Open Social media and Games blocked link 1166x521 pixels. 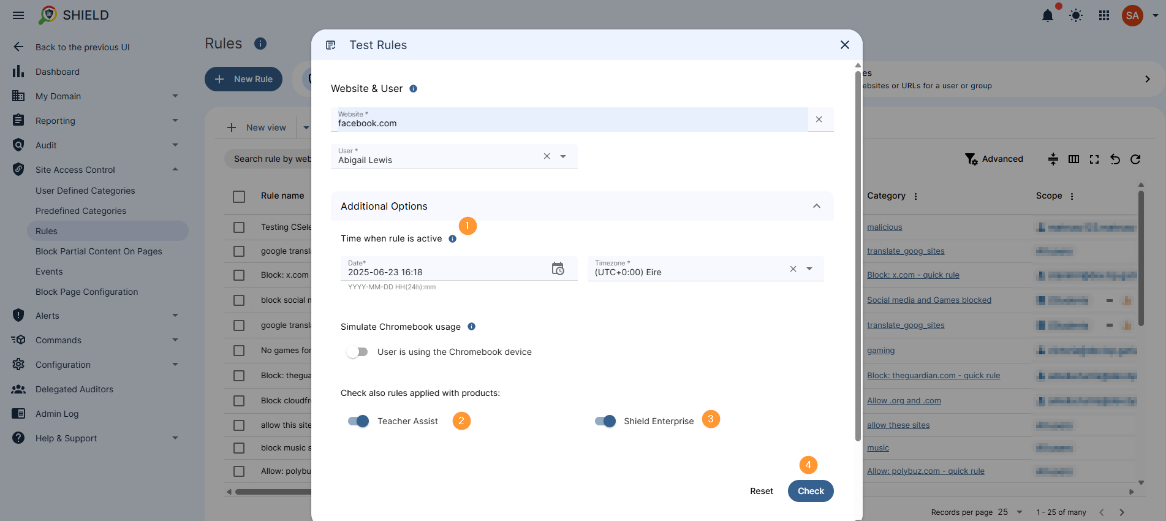coord(929,300)
